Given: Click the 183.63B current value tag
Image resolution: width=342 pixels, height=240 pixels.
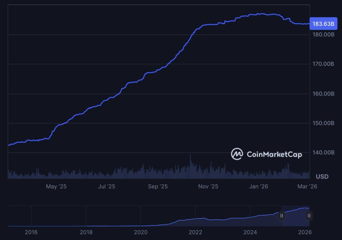Looking at the screenshot, I should 323,24.
